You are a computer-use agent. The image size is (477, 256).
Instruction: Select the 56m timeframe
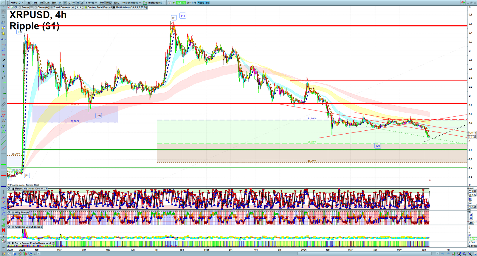(54, 3)
